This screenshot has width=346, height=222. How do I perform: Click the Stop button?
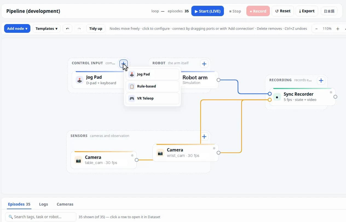click(x=235, y=11)
